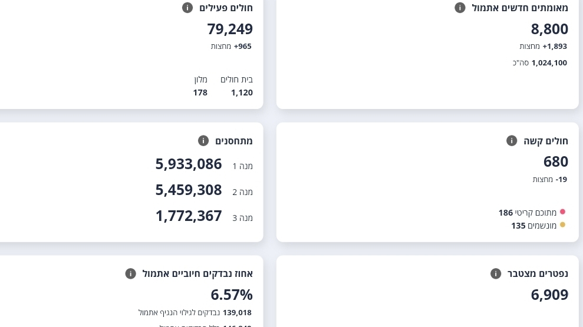Click the yellow dot beside מונשמים
Viewport: 583px width, 327px height.
tap(562, 224)
